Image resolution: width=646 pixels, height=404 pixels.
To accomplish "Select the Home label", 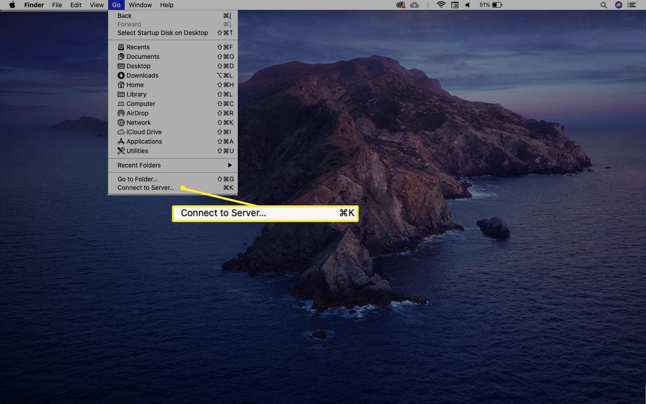I will click(x=135, y=85).
